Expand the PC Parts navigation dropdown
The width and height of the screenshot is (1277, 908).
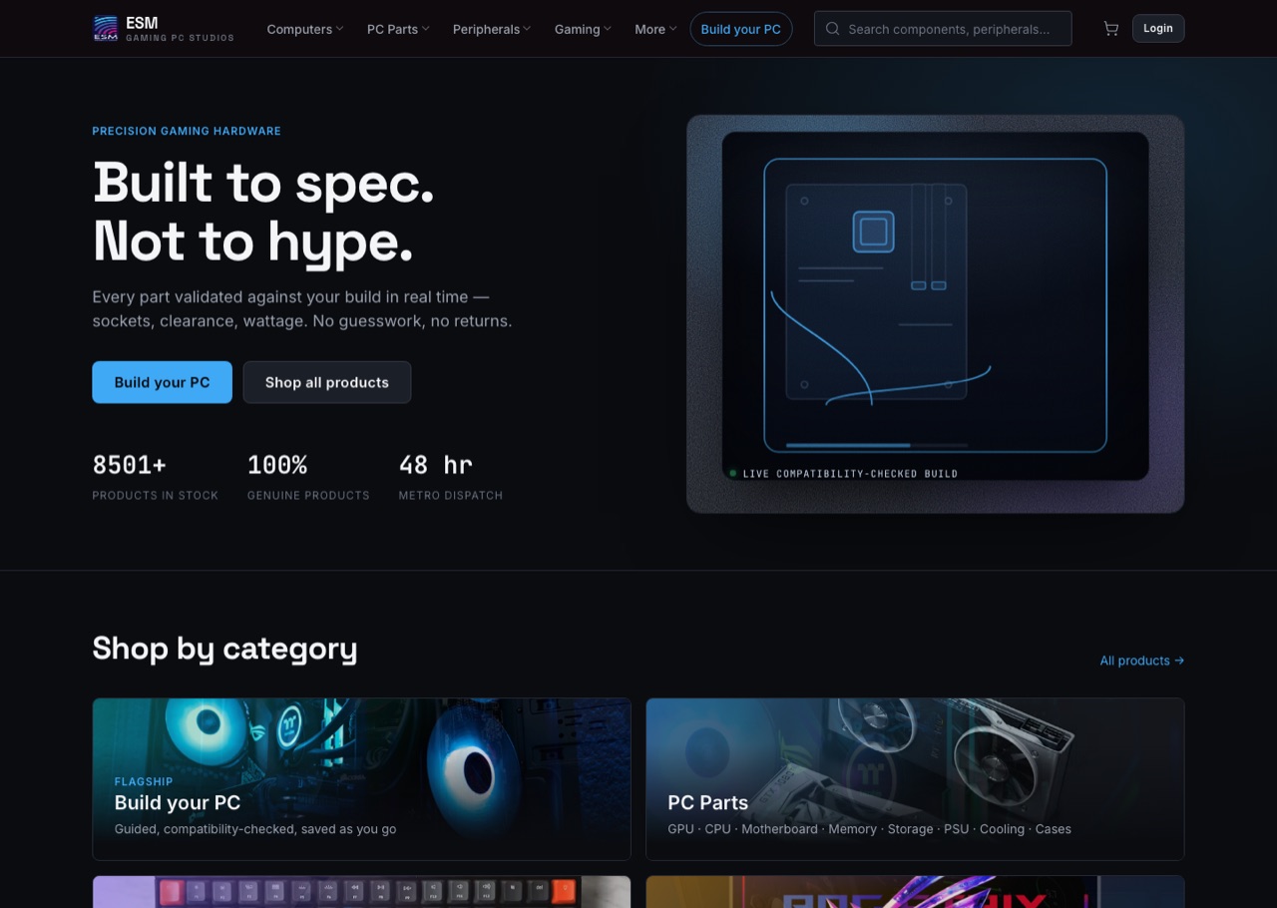coord(398,29)
